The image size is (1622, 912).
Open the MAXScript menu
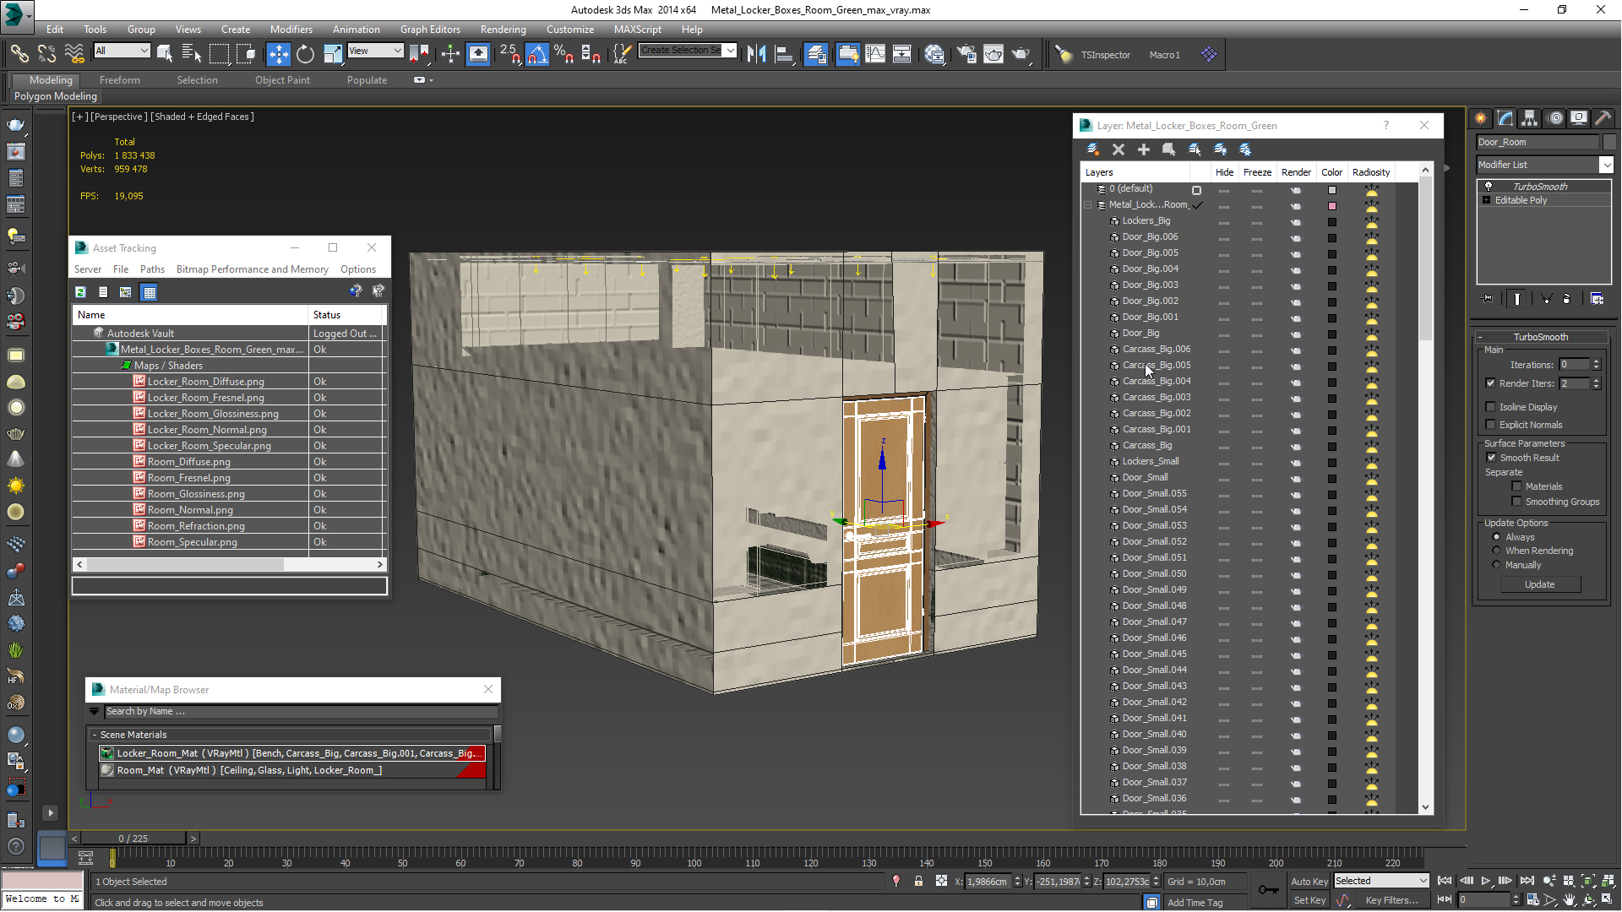click(x=638, y=29)
